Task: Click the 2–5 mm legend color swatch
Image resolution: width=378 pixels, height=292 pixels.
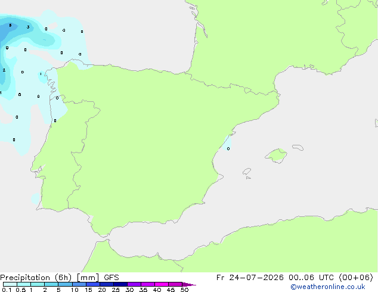Action: [x=51, y=284]
